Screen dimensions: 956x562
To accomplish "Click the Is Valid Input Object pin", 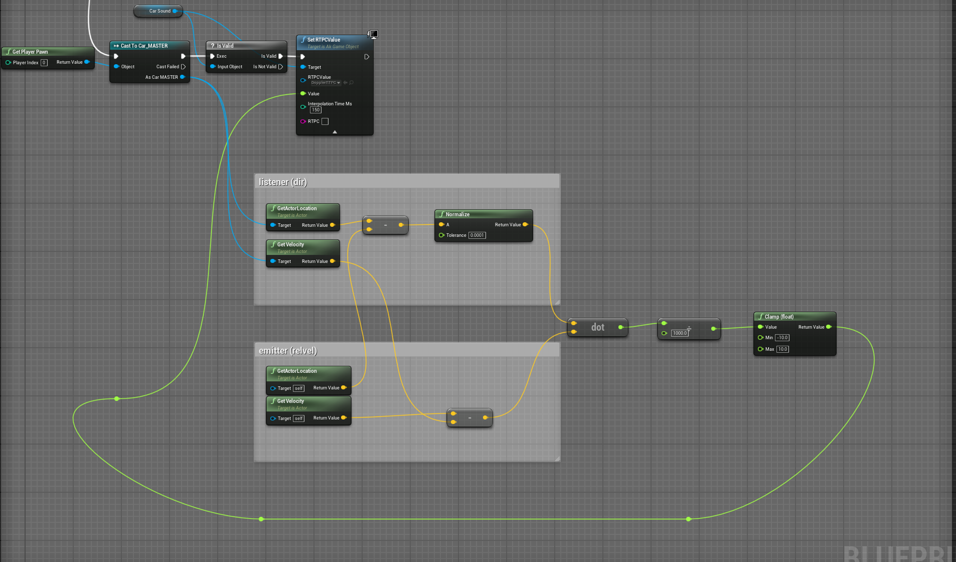I will pyautogui.click(x=213, y=67).
